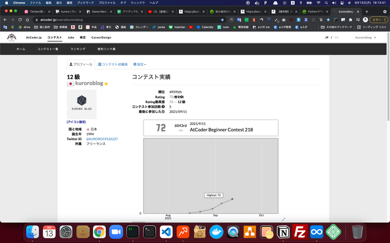Open QuickTime Player from the dock
Viewport: 390px width, 243px height.
(233, 232)
